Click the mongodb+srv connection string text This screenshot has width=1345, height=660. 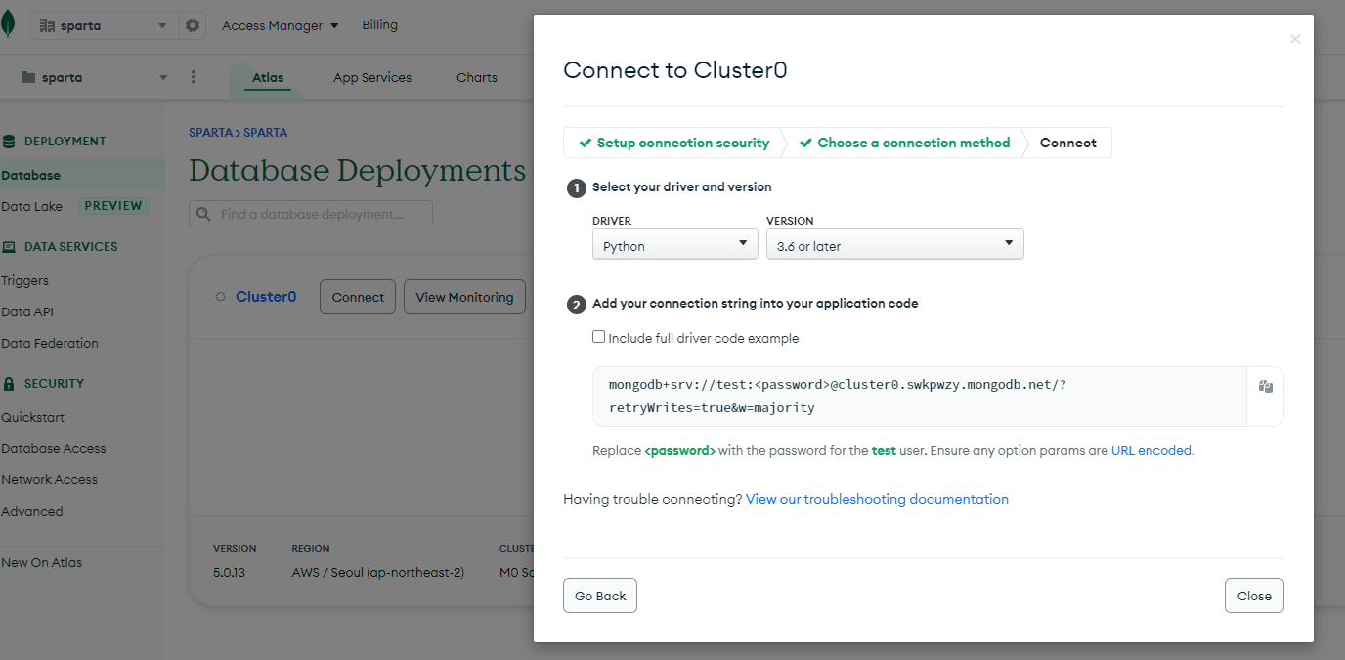837,395
